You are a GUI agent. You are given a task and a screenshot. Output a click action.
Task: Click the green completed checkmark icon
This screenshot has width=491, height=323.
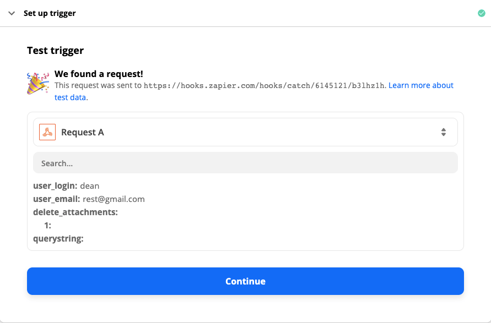[481, 13]
